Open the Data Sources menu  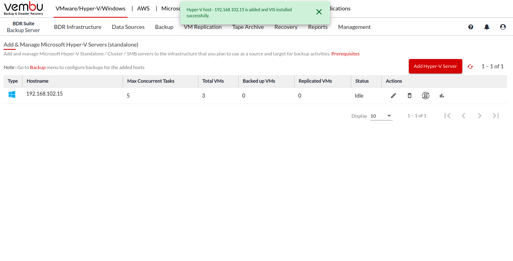pyautogui.click(x=128, y=27)
